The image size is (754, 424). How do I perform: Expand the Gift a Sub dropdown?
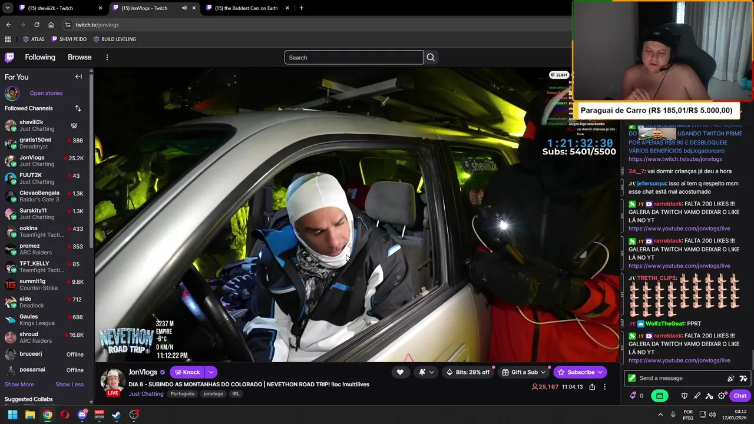(x=524, y=372)
